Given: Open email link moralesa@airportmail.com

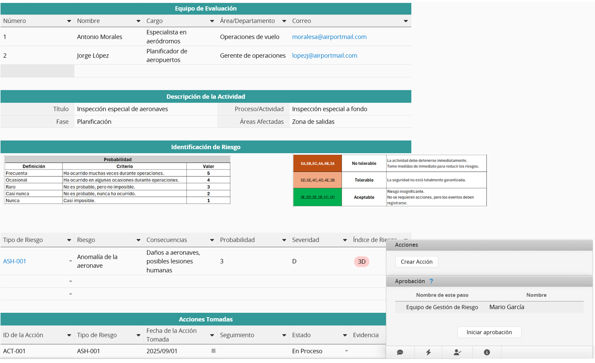Looking at the screenshot, I should tap(329, 37).
